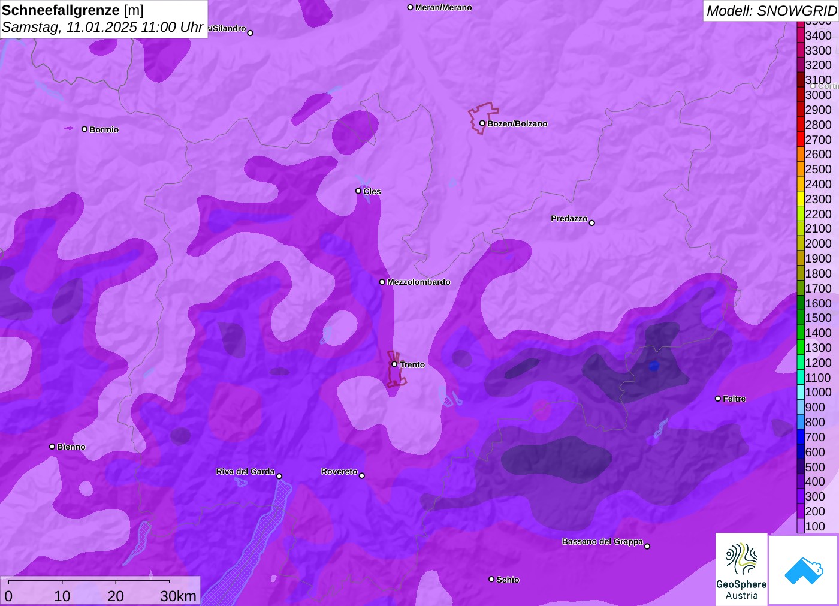Click the Schio marker dot

pos(491,579)
